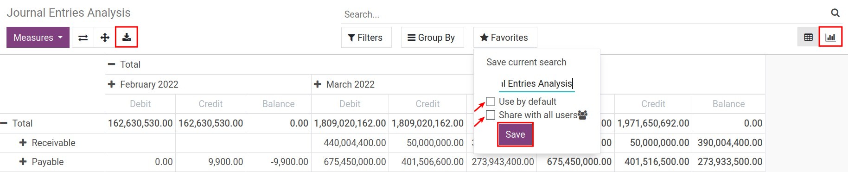
Task: Sort by March Credit column
Action: point(427,104)
